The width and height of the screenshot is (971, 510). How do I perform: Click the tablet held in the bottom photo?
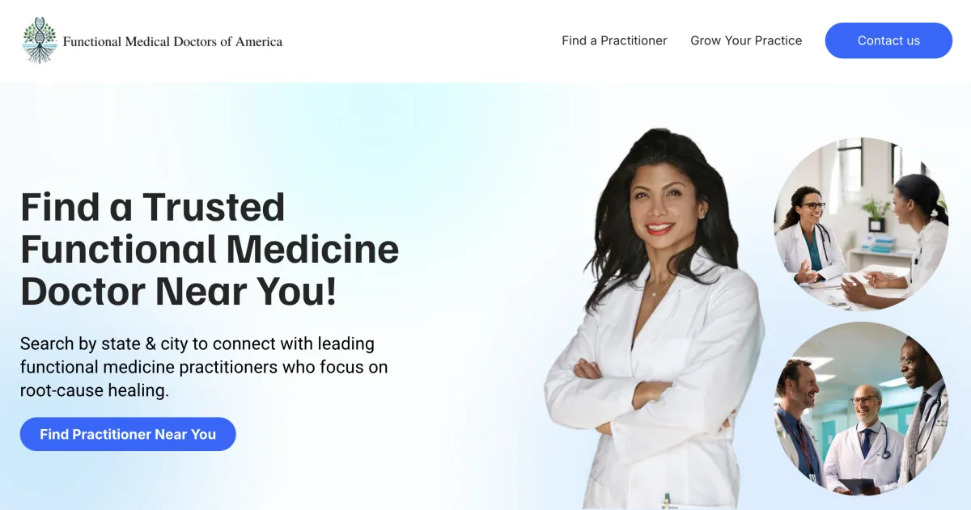point(855,486)
